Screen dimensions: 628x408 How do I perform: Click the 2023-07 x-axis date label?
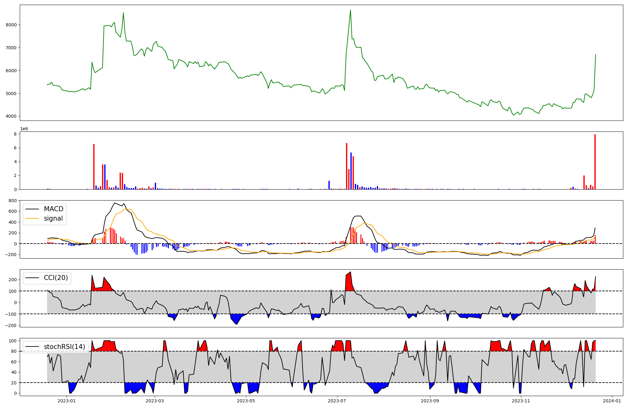337,400
